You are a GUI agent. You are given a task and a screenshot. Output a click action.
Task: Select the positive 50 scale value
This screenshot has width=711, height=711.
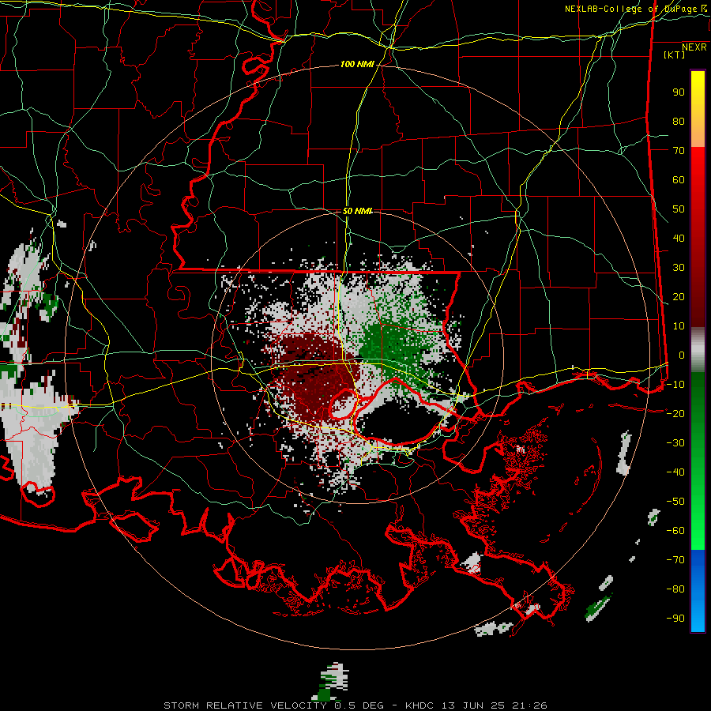tap(679, 209)
